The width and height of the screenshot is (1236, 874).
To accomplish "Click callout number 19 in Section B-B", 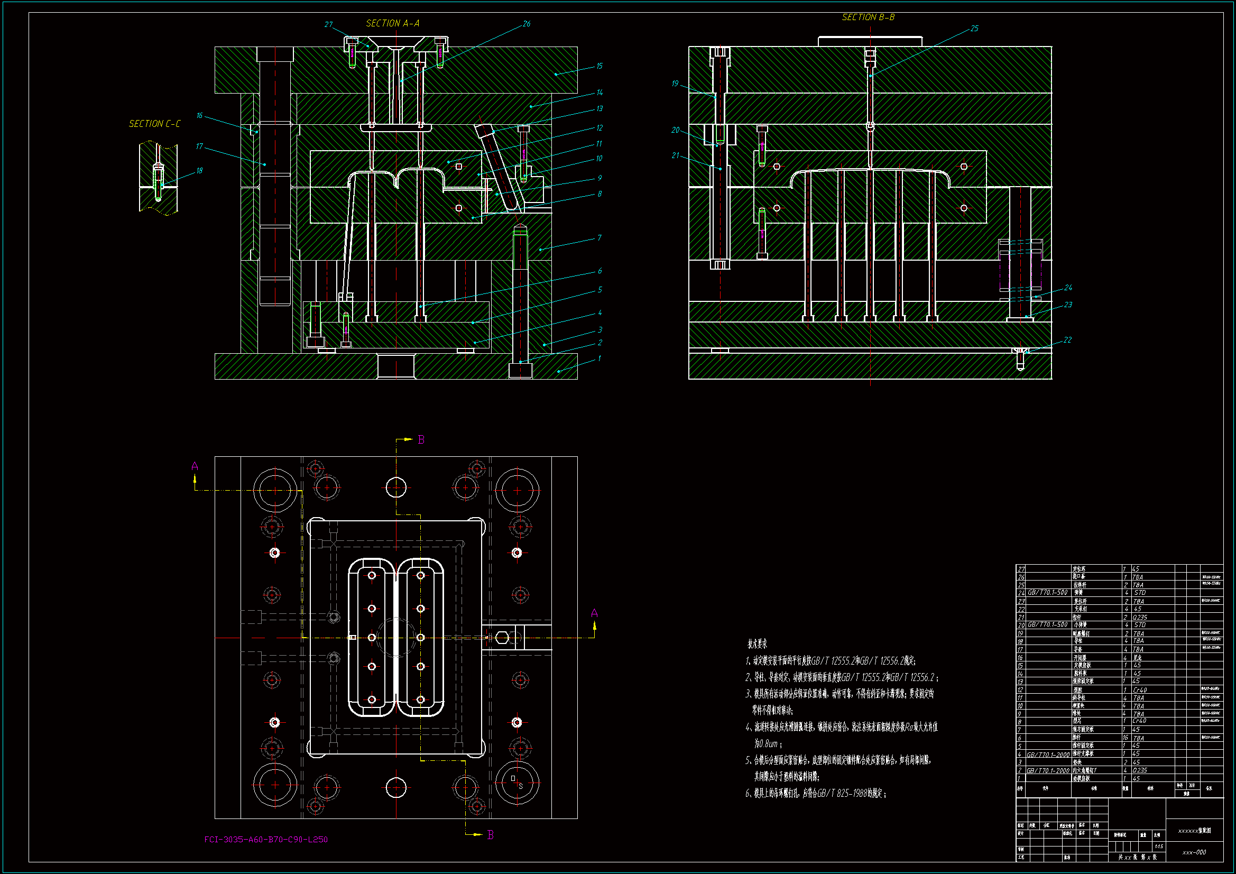I will pos(675,84).
